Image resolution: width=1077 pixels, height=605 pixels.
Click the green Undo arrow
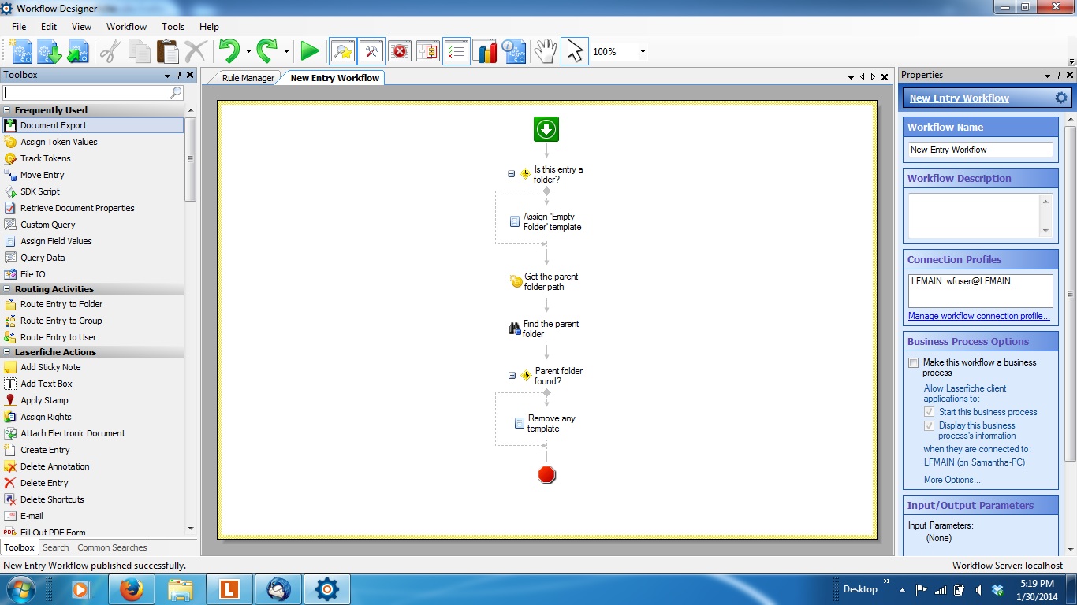[x=229, y=51]
